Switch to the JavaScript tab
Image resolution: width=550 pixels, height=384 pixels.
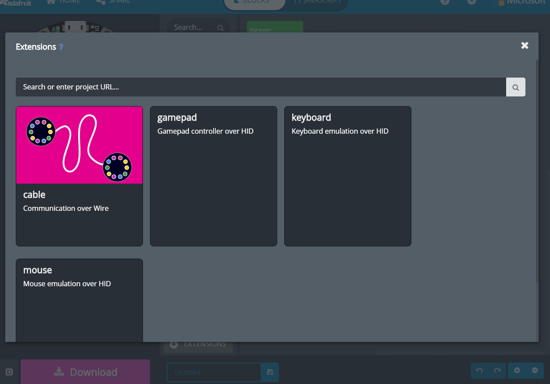[x=317, y=3]
